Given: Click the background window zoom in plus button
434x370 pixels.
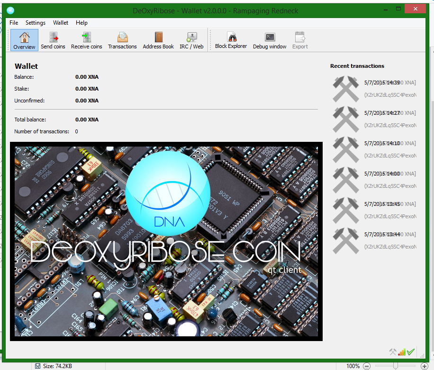Looking at the screenshot, I should coord(425,366).
